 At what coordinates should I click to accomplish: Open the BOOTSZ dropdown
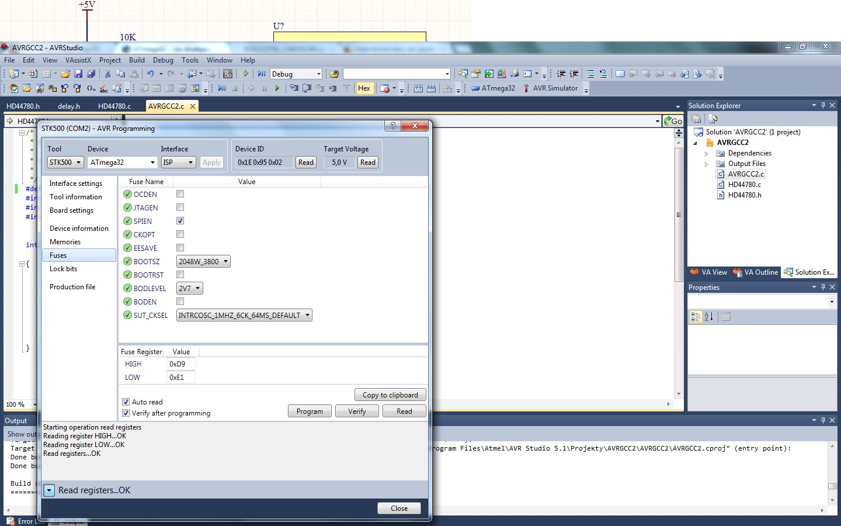[x=203, y=261]
